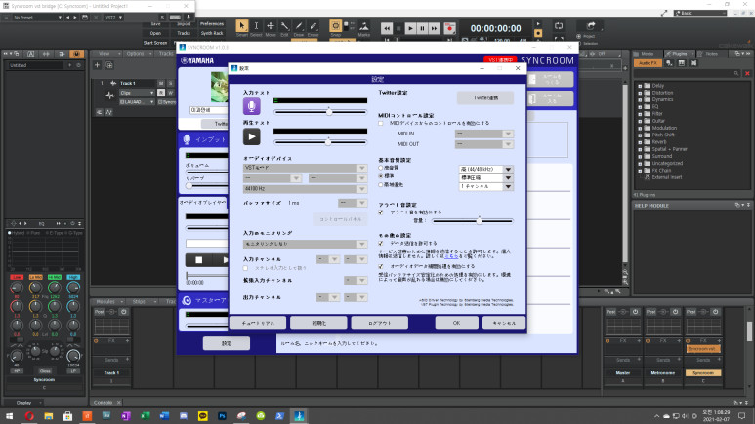Enable the MIDI device control checkbox
The height and width of the screenshot is (424, 755).
click(381, 123)
